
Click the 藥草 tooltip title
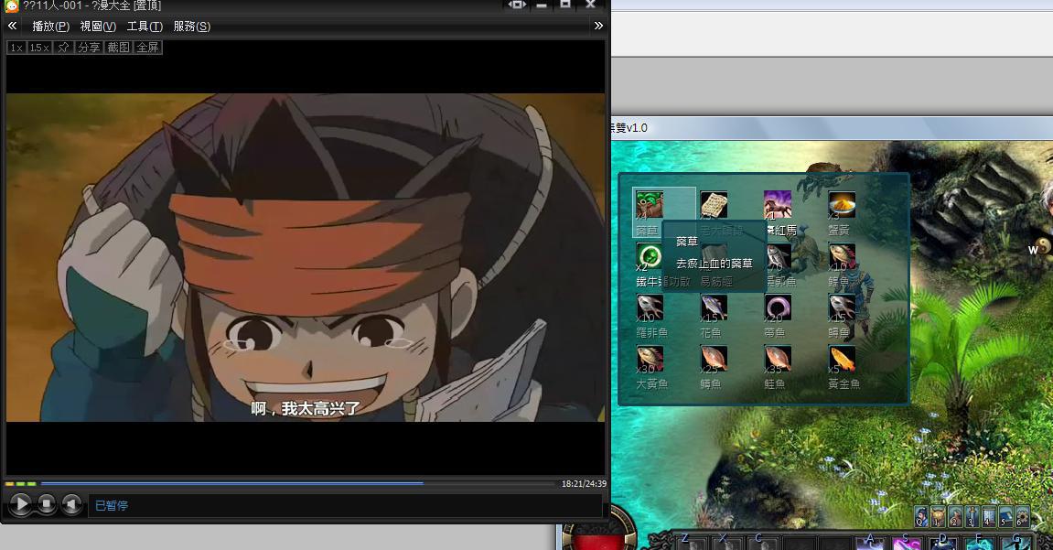click(686, 241)
